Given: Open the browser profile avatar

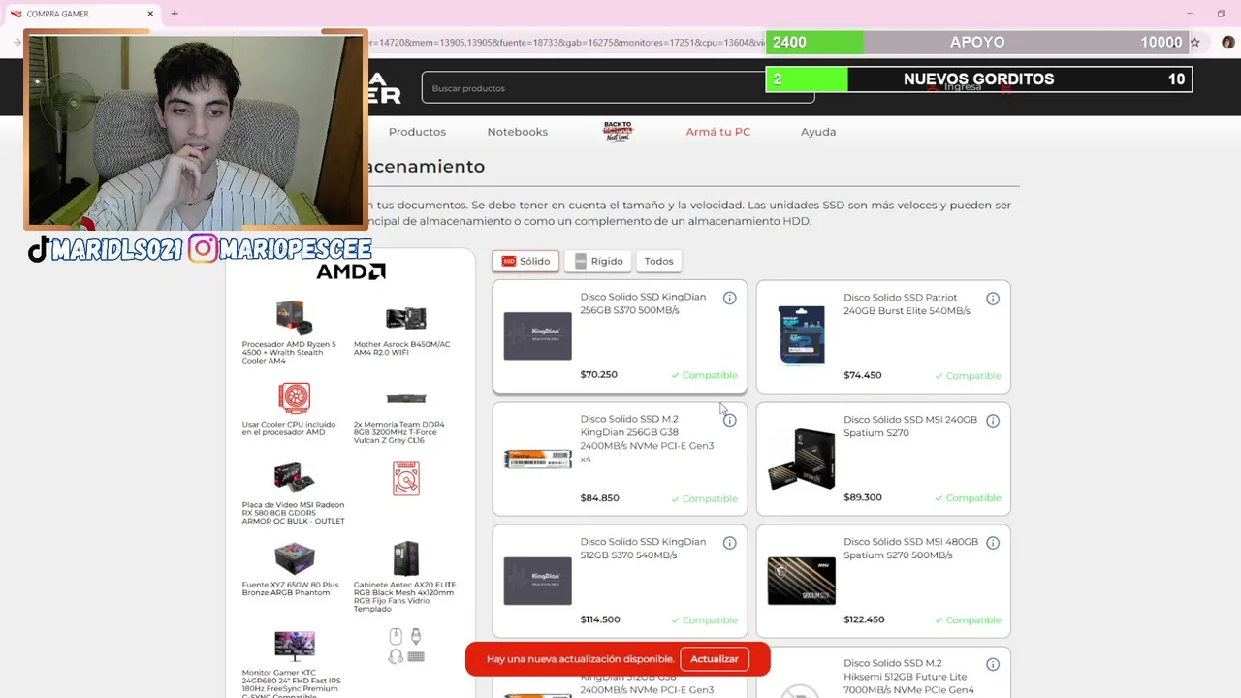Looking at the screenshot, I should [1227, 43].
